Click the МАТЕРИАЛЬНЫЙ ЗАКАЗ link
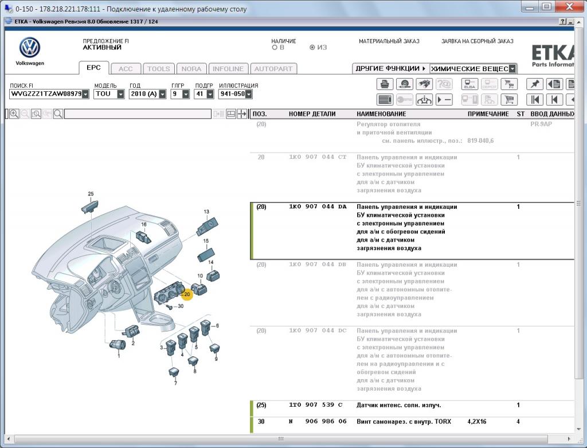Screen dimensions: 587x448 pyautogui.click(x=389, y=41)
